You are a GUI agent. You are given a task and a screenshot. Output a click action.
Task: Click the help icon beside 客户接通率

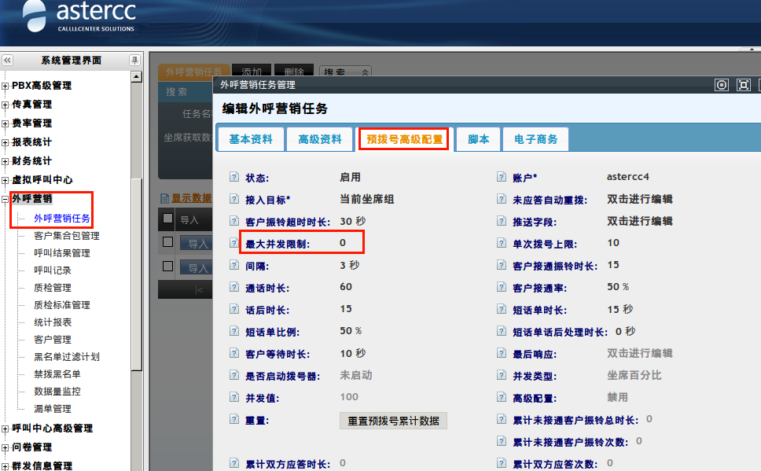[x=500, y=288]
